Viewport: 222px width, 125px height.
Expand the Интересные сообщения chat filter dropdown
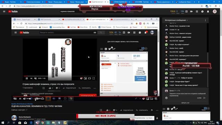pos(176,20)
